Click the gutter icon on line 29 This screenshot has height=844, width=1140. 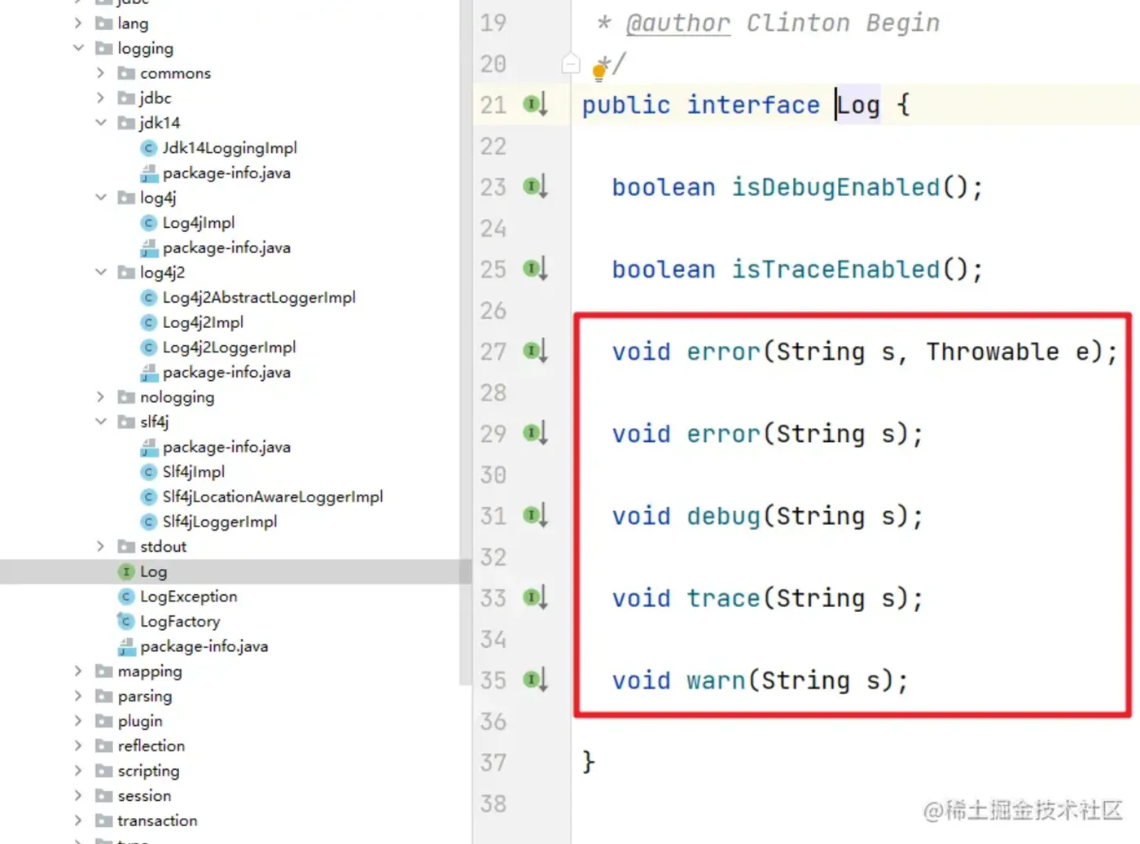coord(535,433)
